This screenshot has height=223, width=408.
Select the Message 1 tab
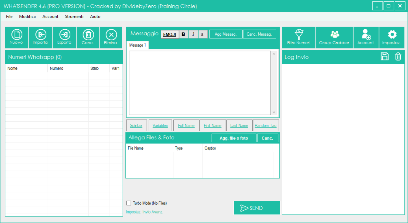138,45
